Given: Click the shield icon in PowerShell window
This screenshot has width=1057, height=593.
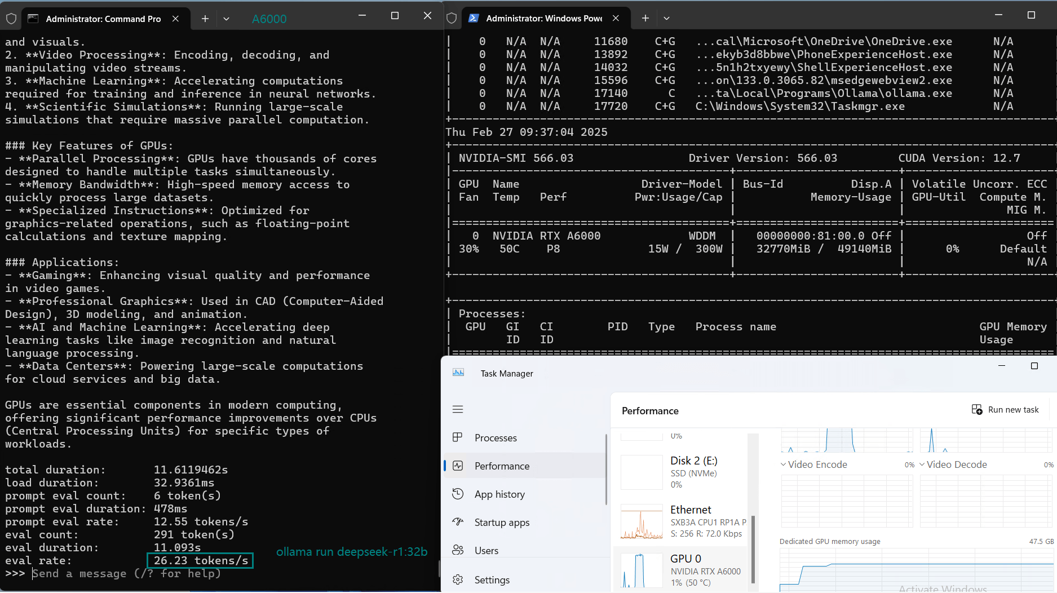Looking at the screenshot, I should point(451,18).
